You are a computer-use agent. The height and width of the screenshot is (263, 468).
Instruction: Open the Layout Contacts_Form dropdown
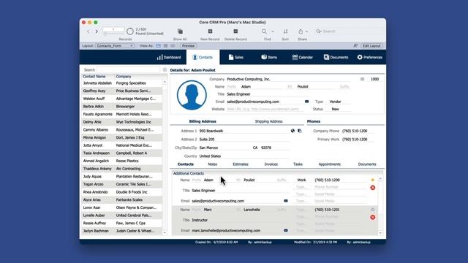tap(115, 45)
